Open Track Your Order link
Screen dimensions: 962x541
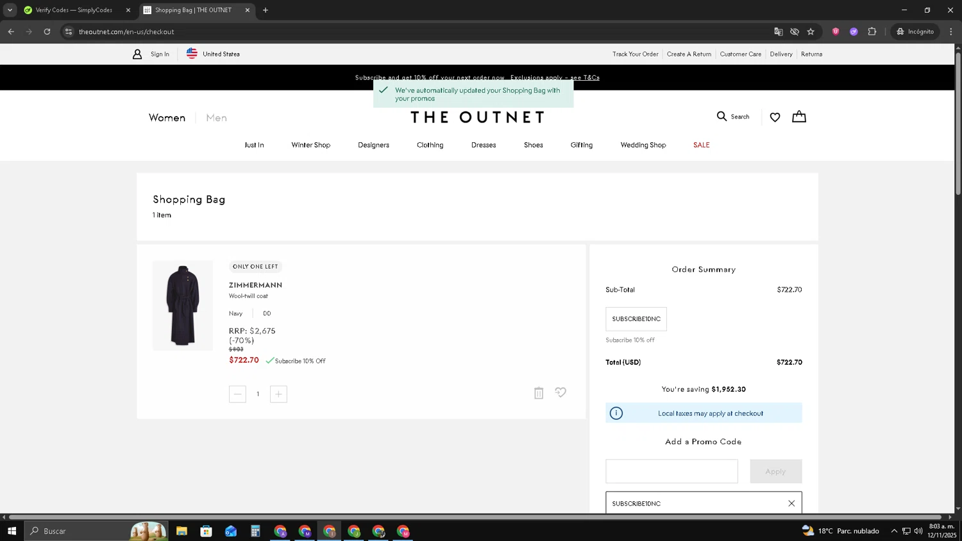pyautogui.click(x=635, y=54)
